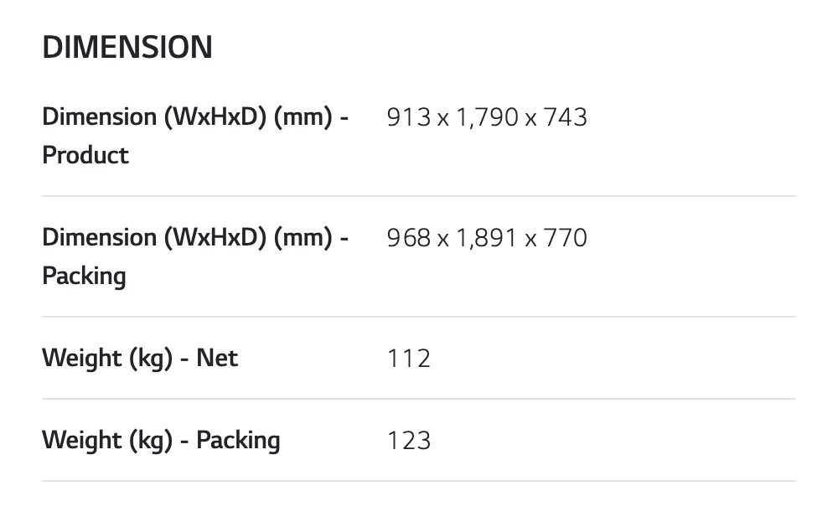Click the packing weight value 123
Viewport: 838px width, 522px height.
point(409,441)
